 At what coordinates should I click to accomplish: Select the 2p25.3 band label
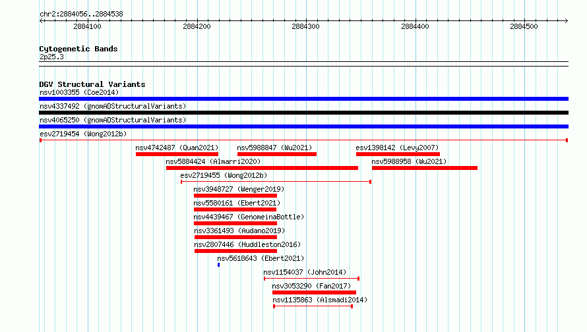(x=51, y=57)
